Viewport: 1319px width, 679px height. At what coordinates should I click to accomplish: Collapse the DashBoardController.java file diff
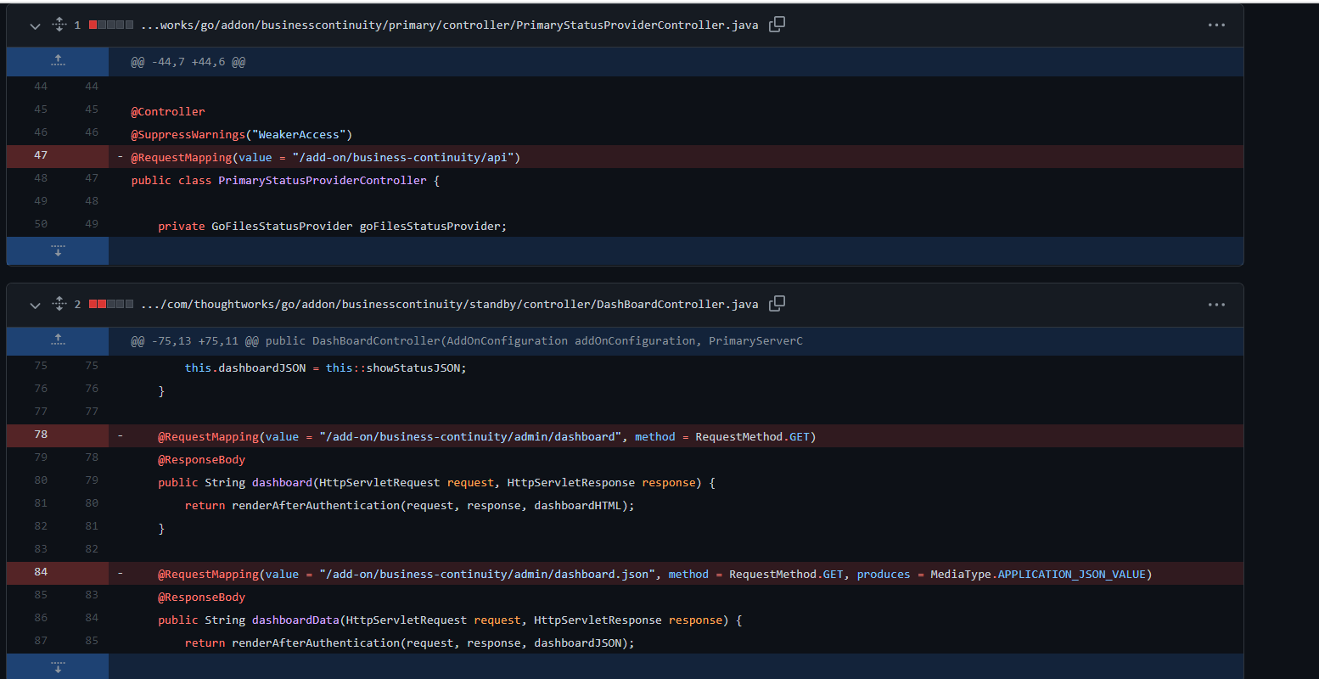(x=35, y=305)
